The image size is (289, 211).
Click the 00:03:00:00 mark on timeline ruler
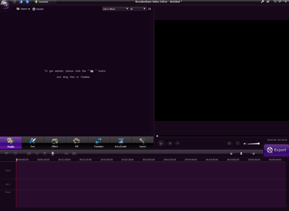[x=149, y=160]
